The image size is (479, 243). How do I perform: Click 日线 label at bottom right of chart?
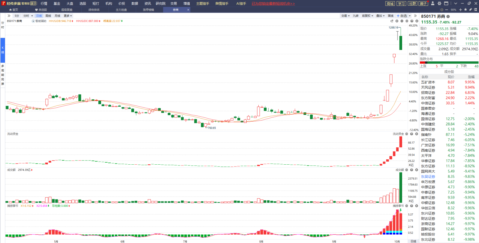click(x=413, y=241)
